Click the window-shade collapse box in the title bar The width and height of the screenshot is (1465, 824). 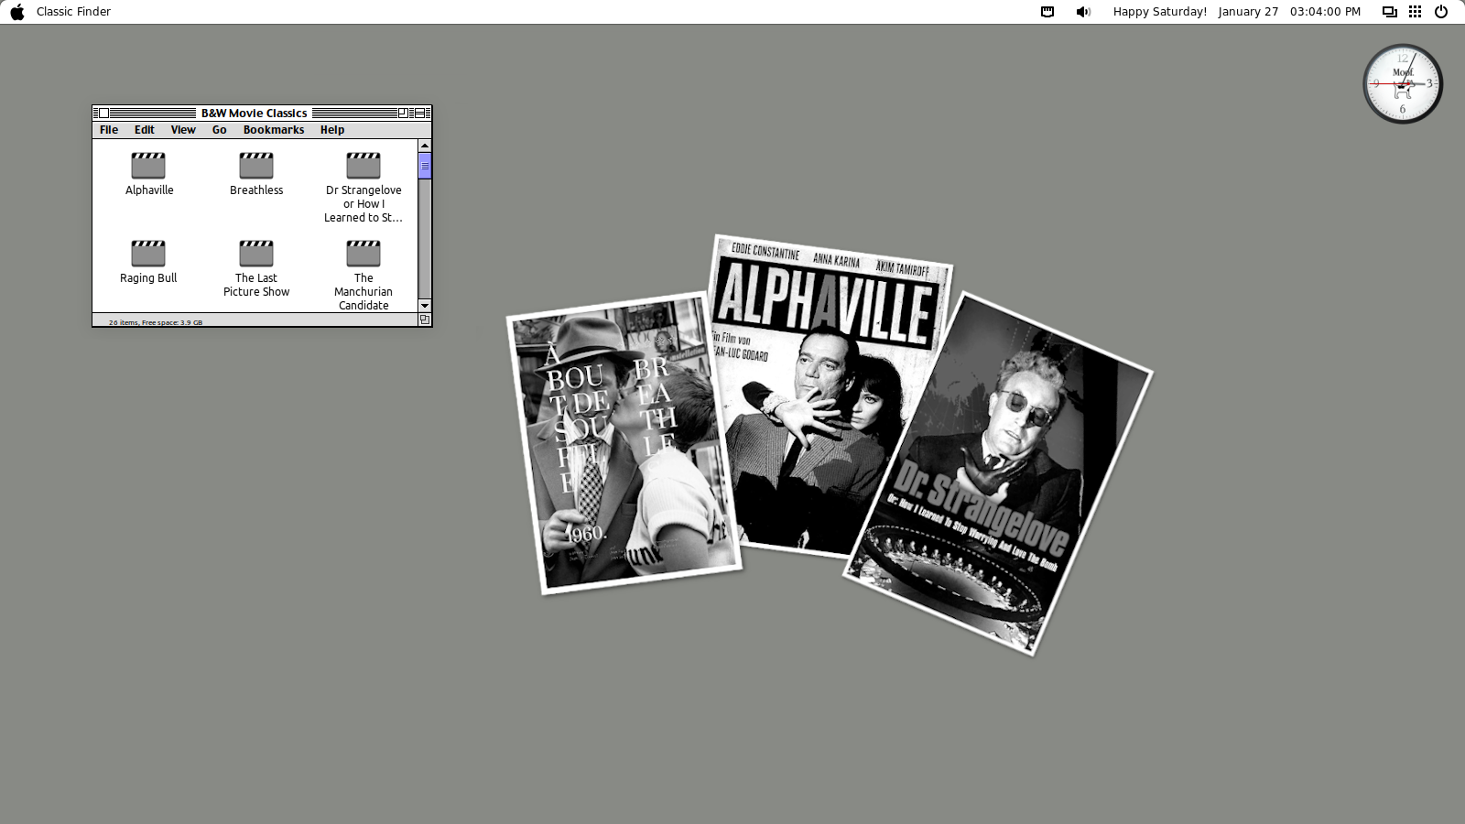pos(419,114)
